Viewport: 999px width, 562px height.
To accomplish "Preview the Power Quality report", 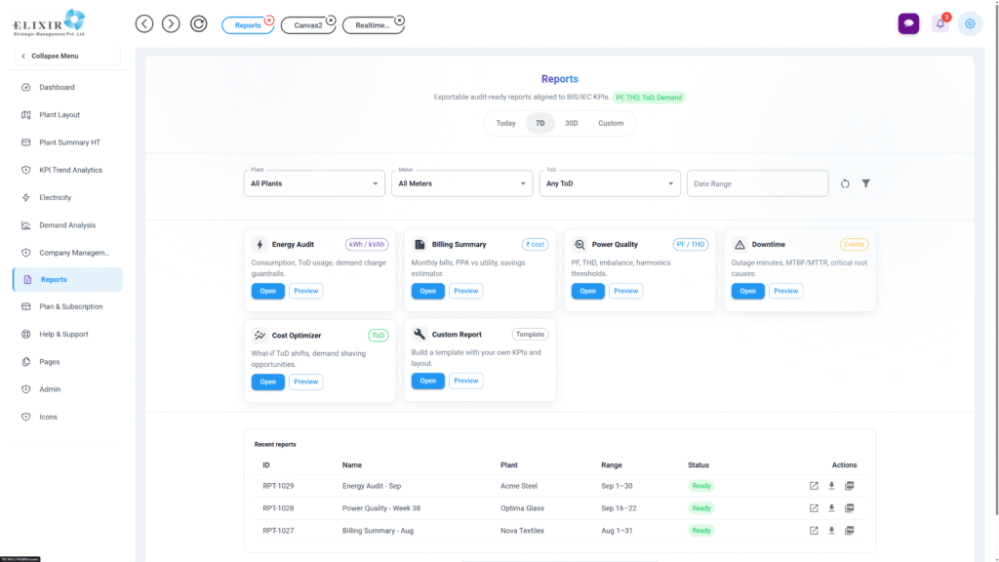I will [625, 291].
